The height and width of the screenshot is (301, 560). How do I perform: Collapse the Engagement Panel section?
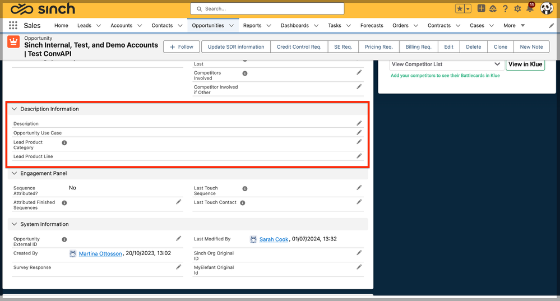(14, 173)
